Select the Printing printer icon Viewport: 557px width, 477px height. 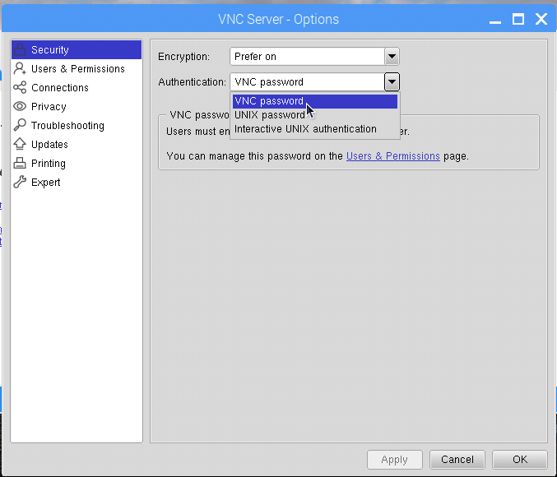pyautogui.click(x=21, y=164)
